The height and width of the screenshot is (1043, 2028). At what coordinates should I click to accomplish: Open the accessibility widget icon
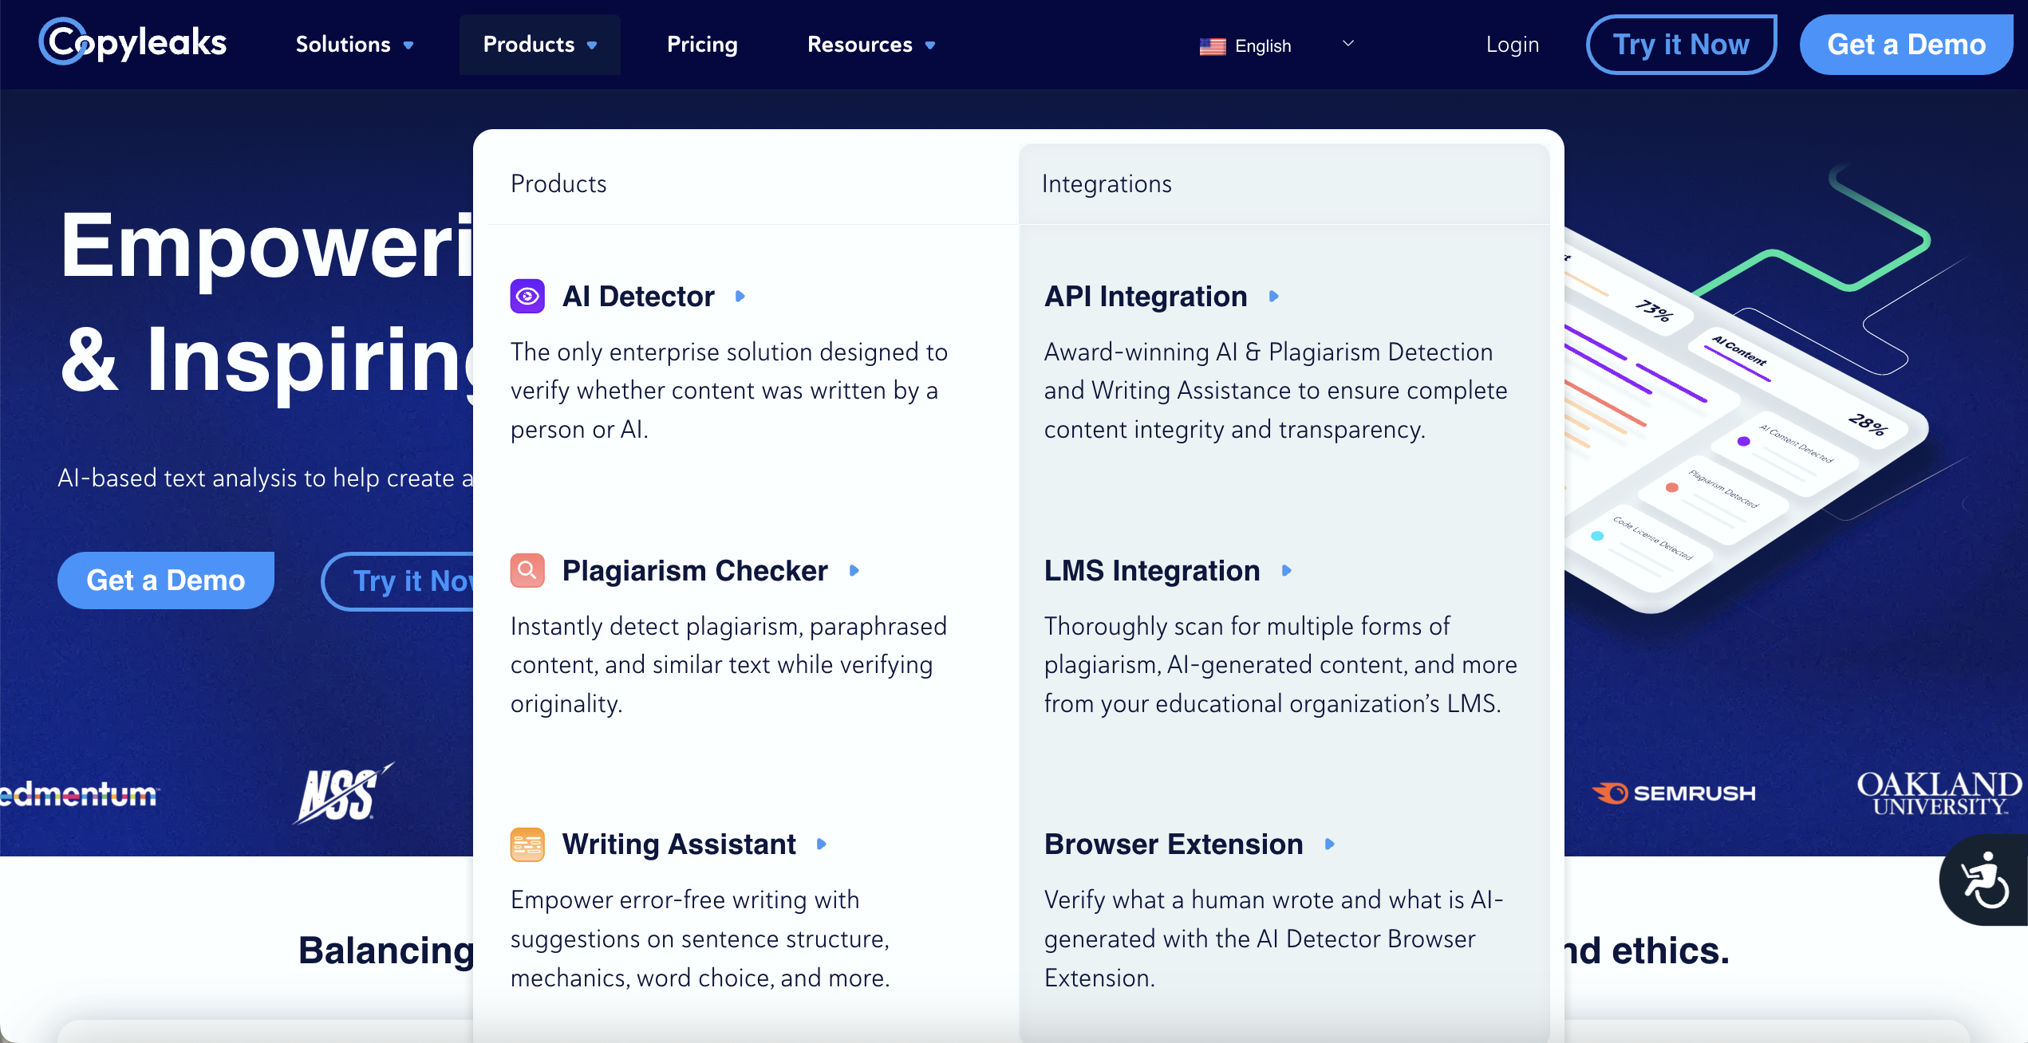(1985, 880)
